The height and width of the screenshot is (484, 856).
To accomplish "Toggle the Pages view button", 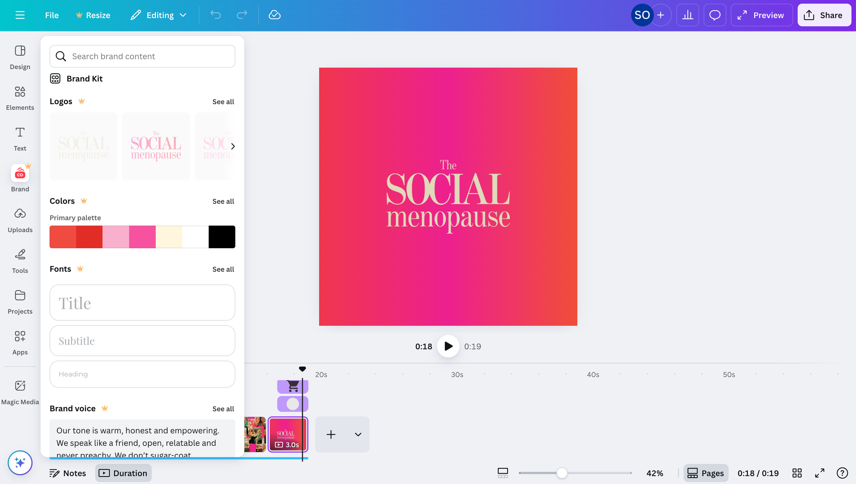I will [x=706, y=473].
